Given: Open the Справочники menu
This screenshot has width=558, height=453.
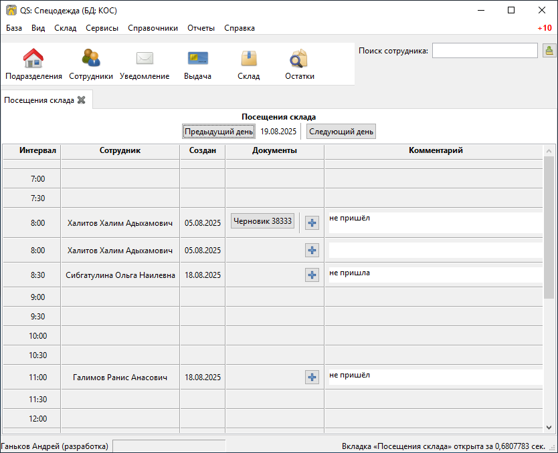Looking at the screenshot, I should click(153, 28).
